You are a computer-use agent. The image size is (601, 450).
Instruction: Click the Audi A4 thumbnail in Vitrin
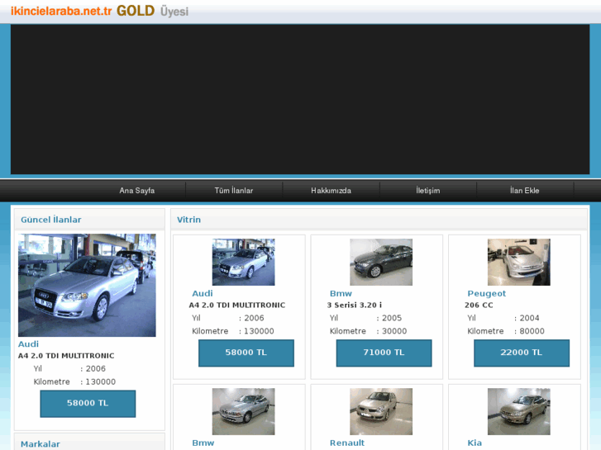point(243,262)
